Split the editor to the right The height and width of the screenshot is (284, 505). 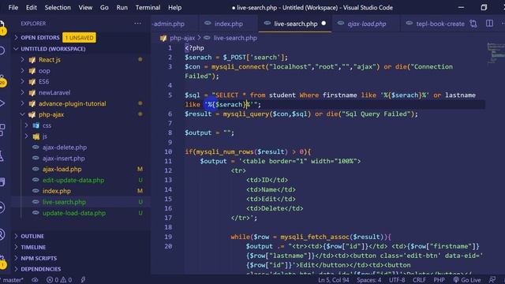489,24
